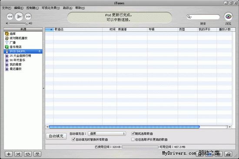Click the plus add-playlist button
The height and width of the screenshot is (159, 239).
point(9,154)
